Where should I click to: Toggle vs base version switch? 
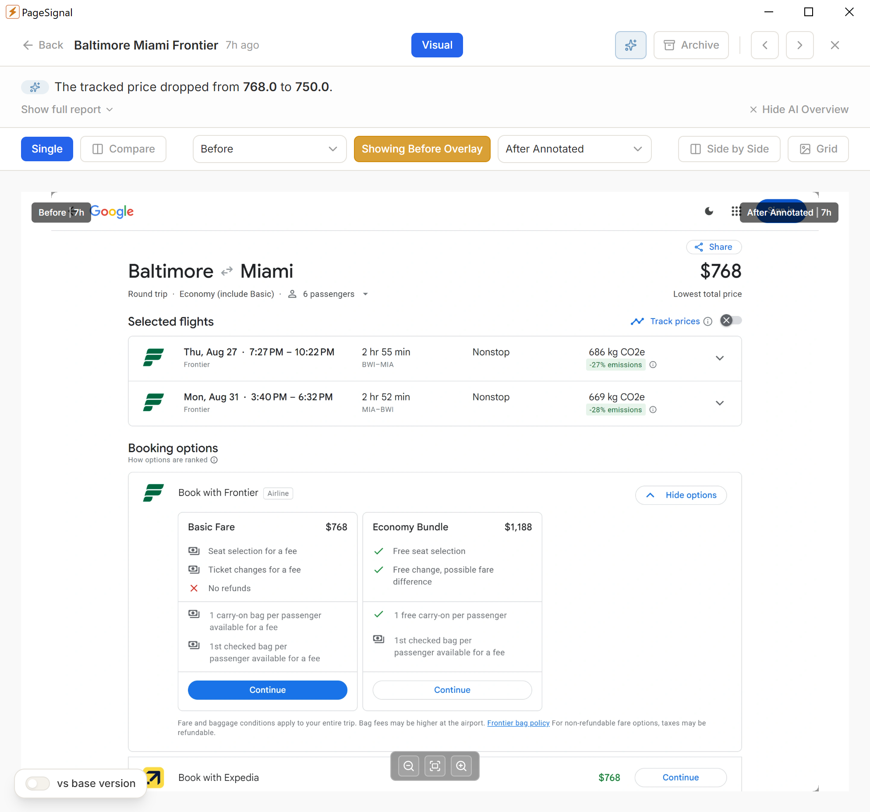[37, 784]
